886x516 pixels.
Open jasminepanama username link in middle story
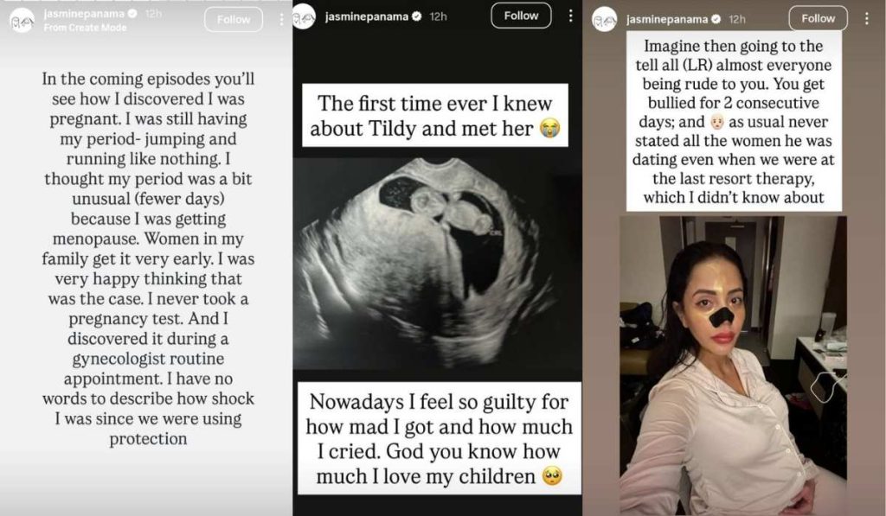click(x=366, y=16)
